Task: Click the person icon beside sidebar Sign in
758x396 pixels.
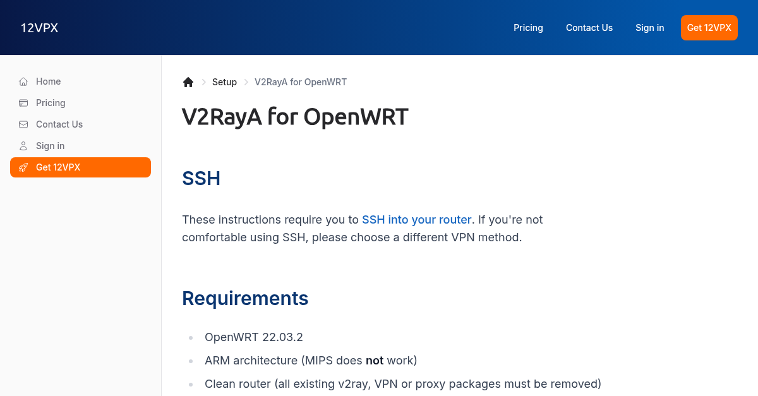Action: tap(23, 146)
